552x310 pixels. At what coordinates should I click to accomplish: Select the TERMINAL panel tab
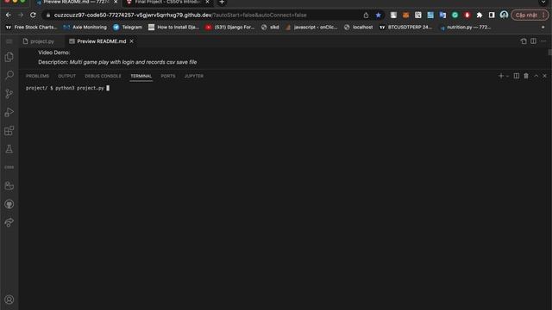[x=141, y=76]
